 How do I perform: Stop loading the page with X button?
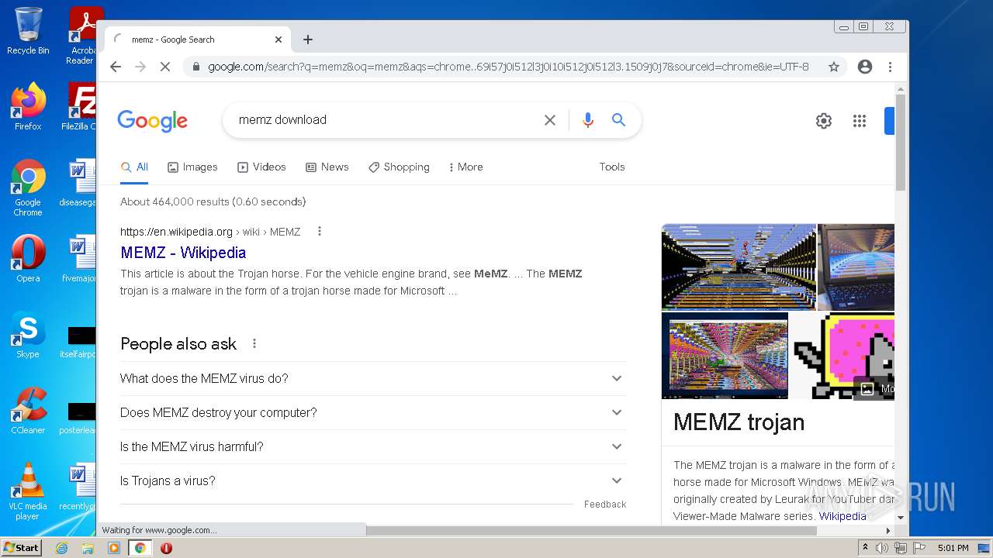click(x=164, y=67)
